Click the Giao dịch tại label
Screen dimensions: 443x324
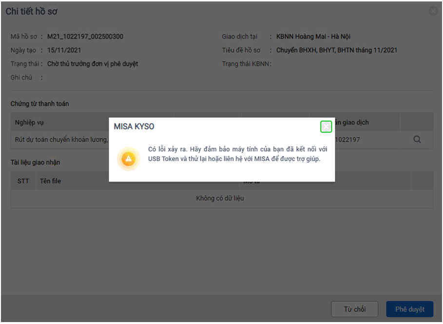tap(240, 36)
